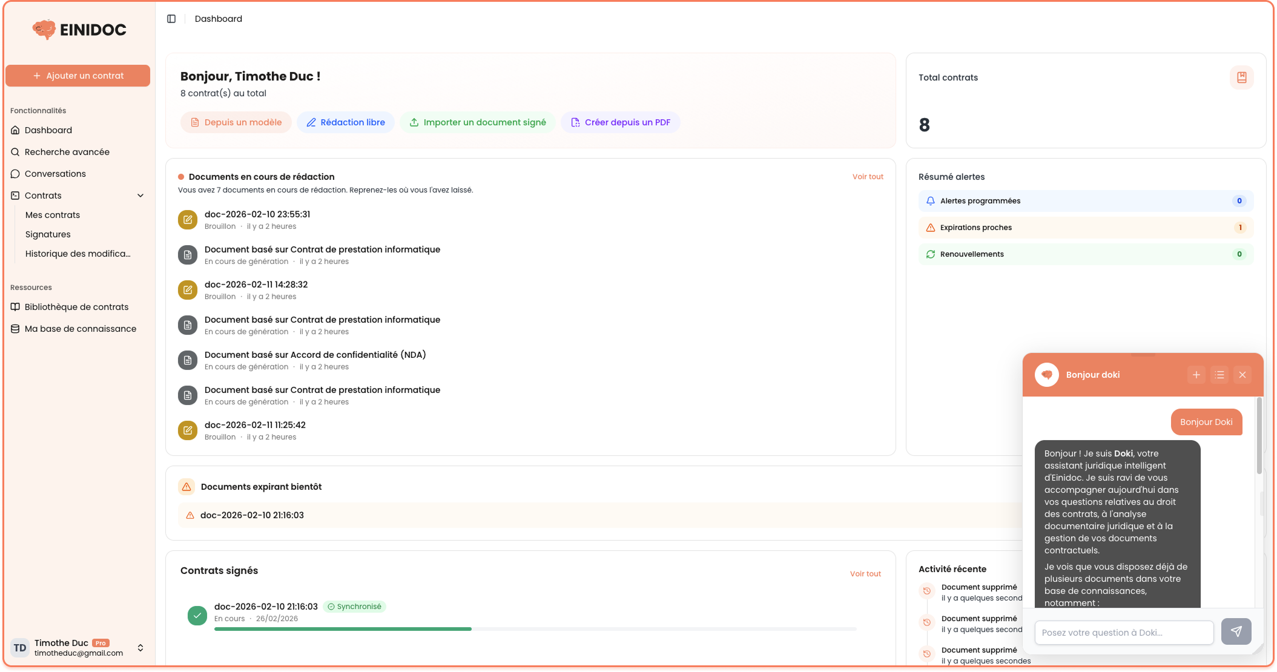
Task: Open the user account chevron near Timothe Duc
Action: click(140, 648)
